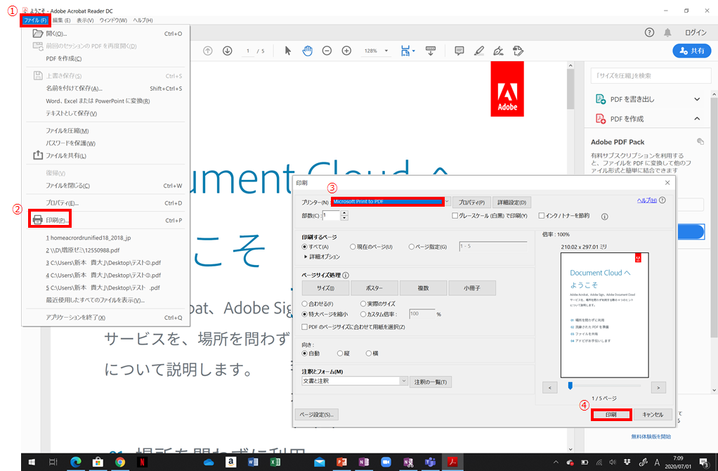This screenshot has width=718, height=471.
Task: Expand the 詳細オプション disclosure triangle
Action: click(306, 257)
